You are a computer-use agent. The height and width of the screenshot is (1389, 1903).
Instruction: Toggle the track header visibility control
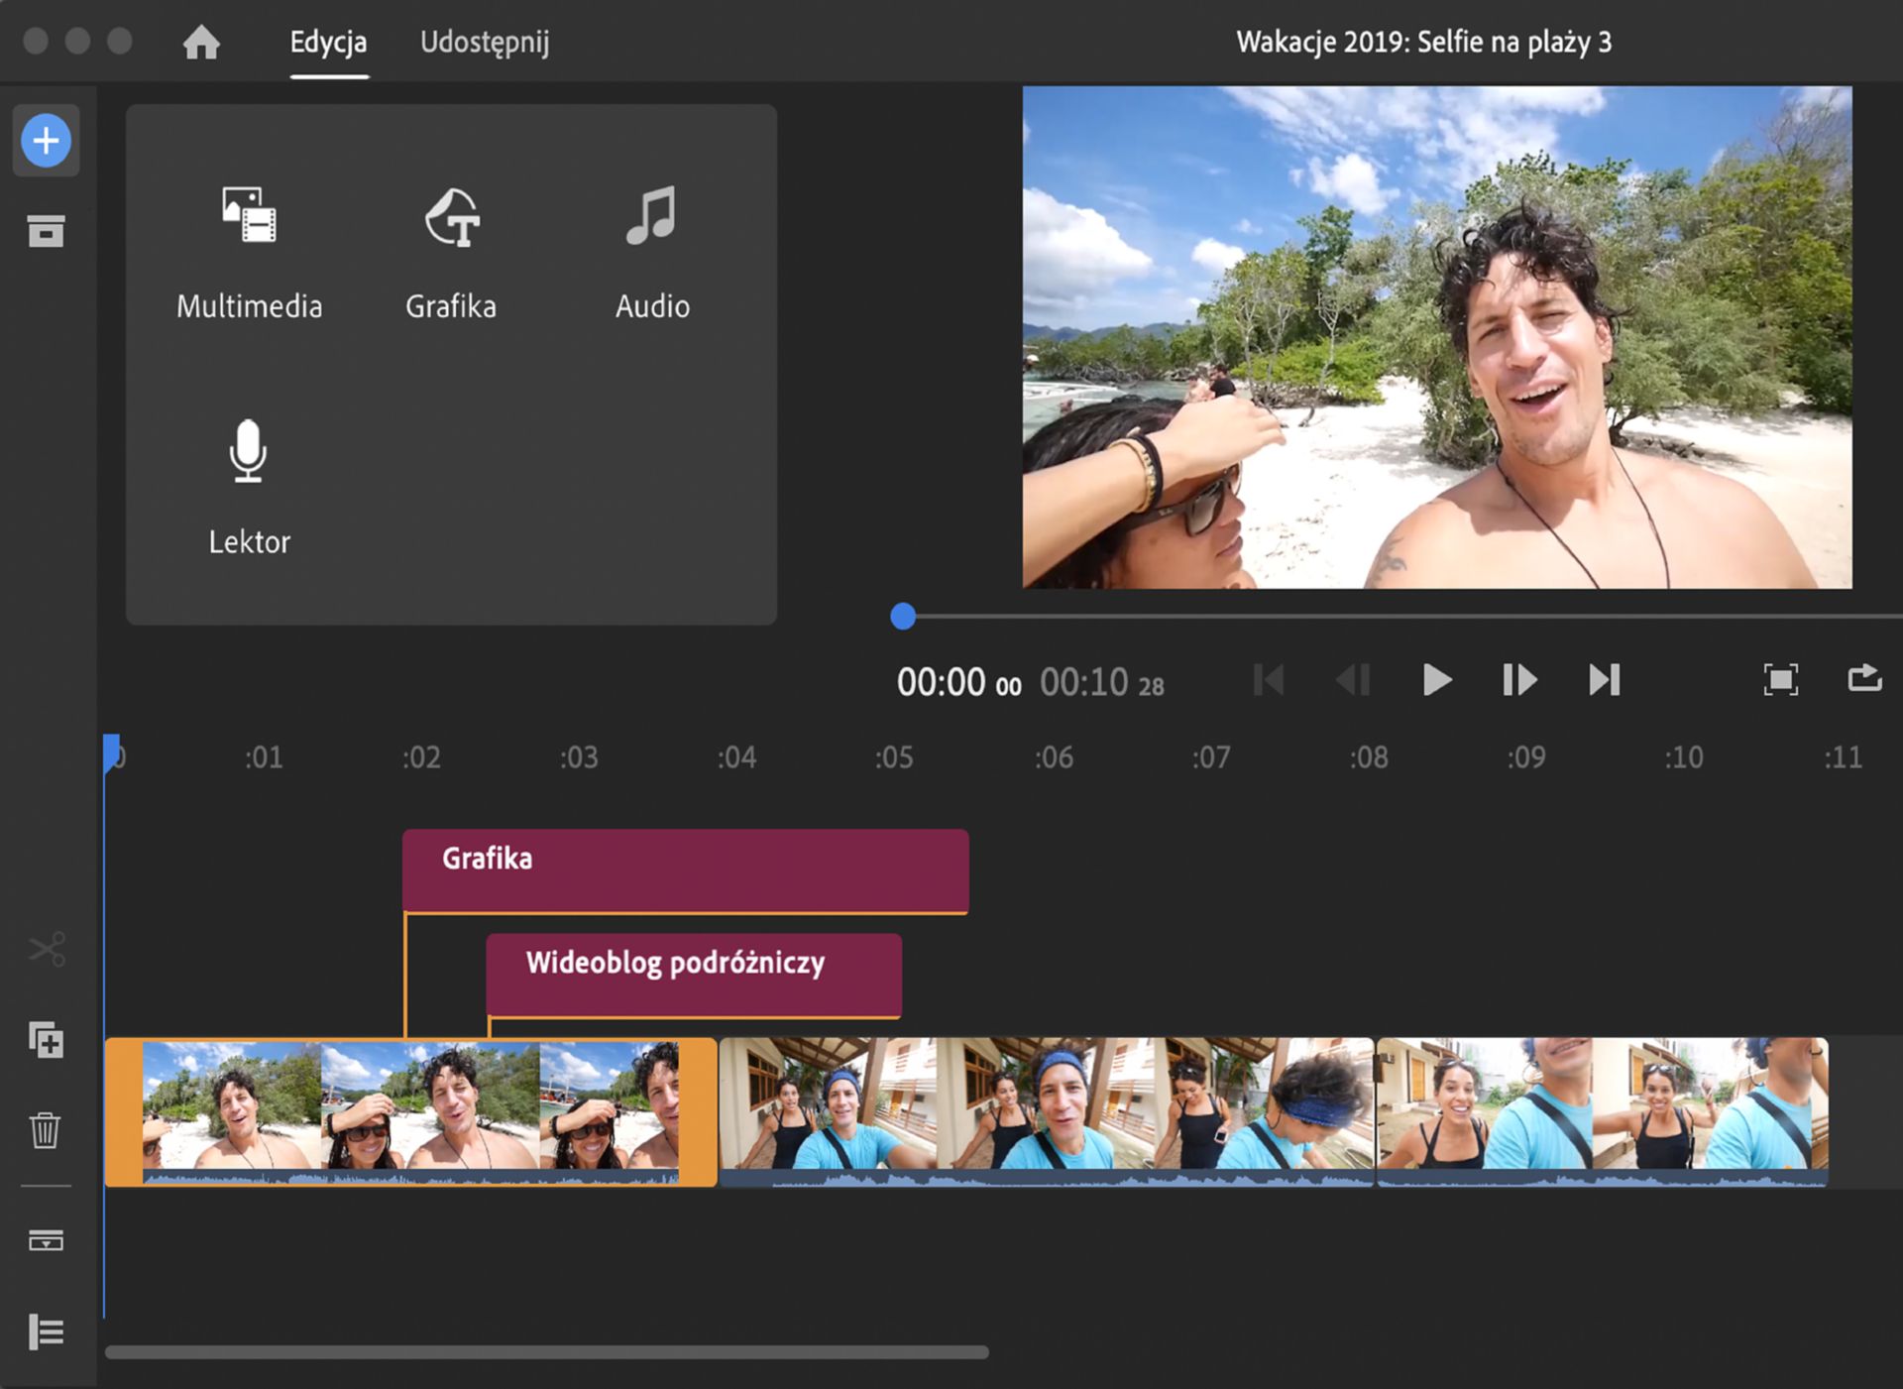pyautogui.click(x=47, y=1240)
